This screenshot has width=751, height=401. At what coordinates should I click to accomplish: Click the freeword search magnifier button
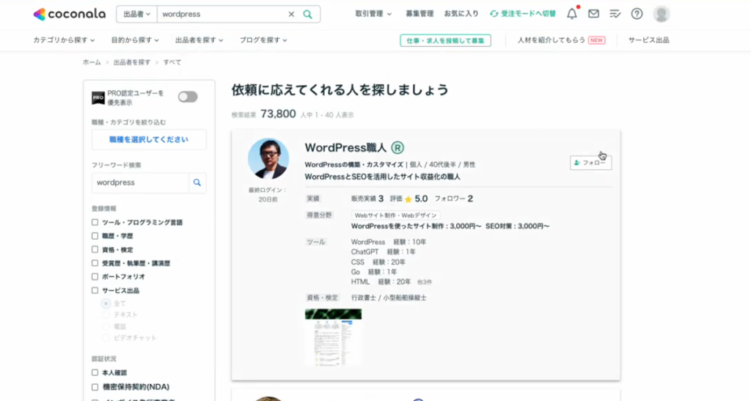pos(197,183)
